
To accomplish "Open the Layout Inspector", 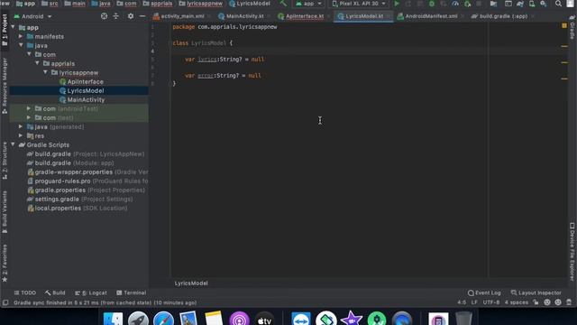I will click(x=536, y=292).
